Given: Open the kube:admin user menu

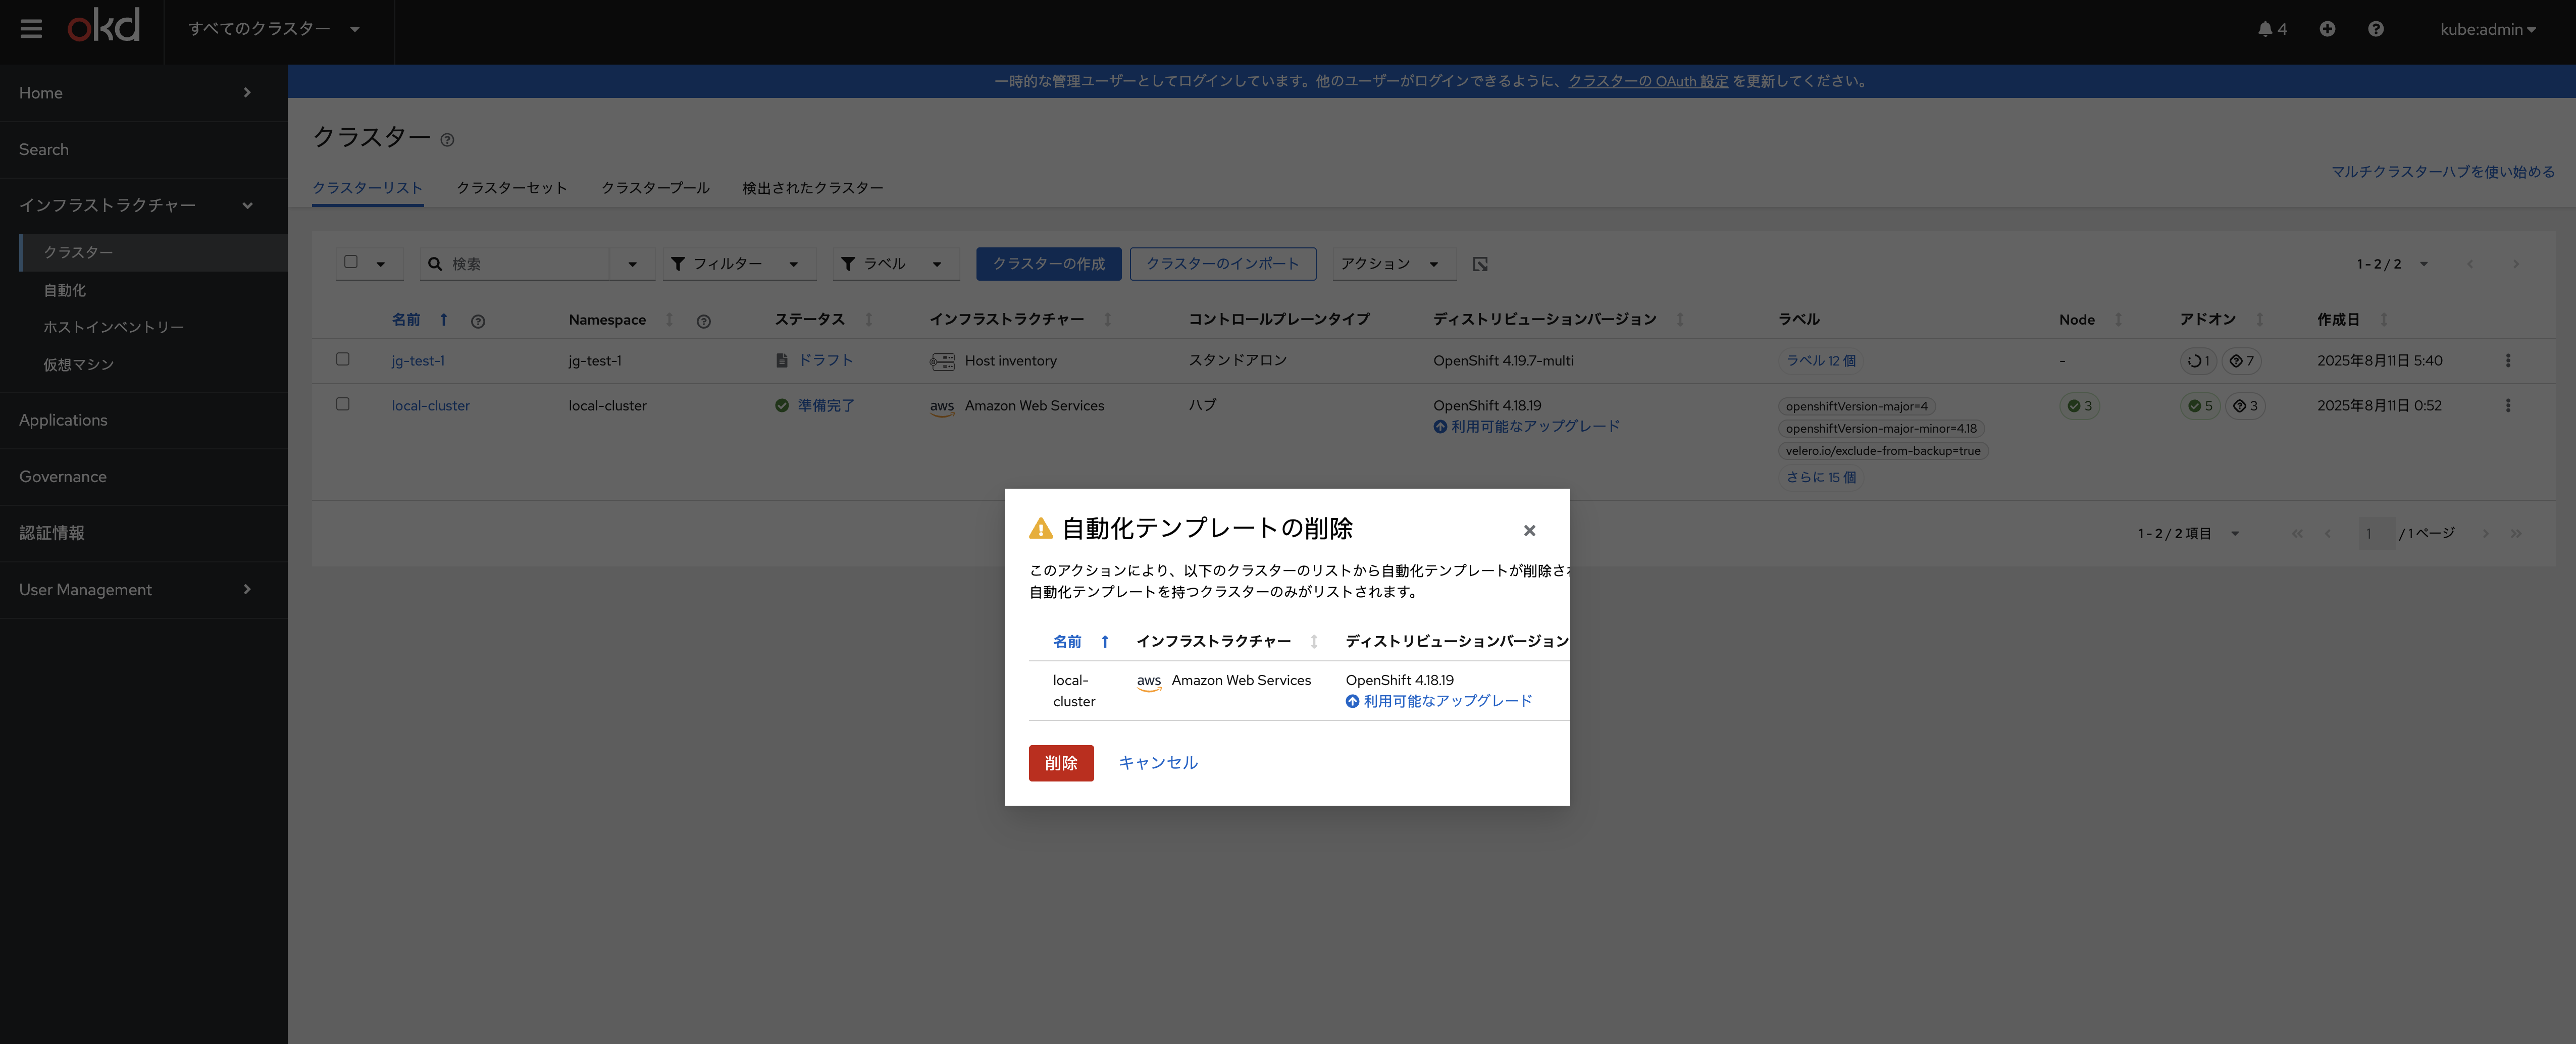Looking at the screenshot, I should point(2487,29).
